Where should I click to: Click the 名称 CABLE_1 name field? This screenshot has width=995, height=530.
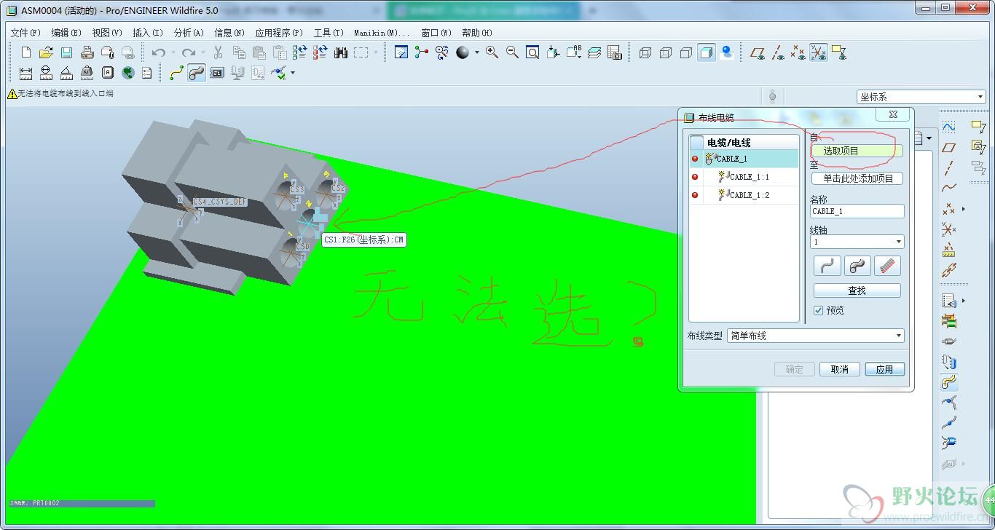coord(857,211)
